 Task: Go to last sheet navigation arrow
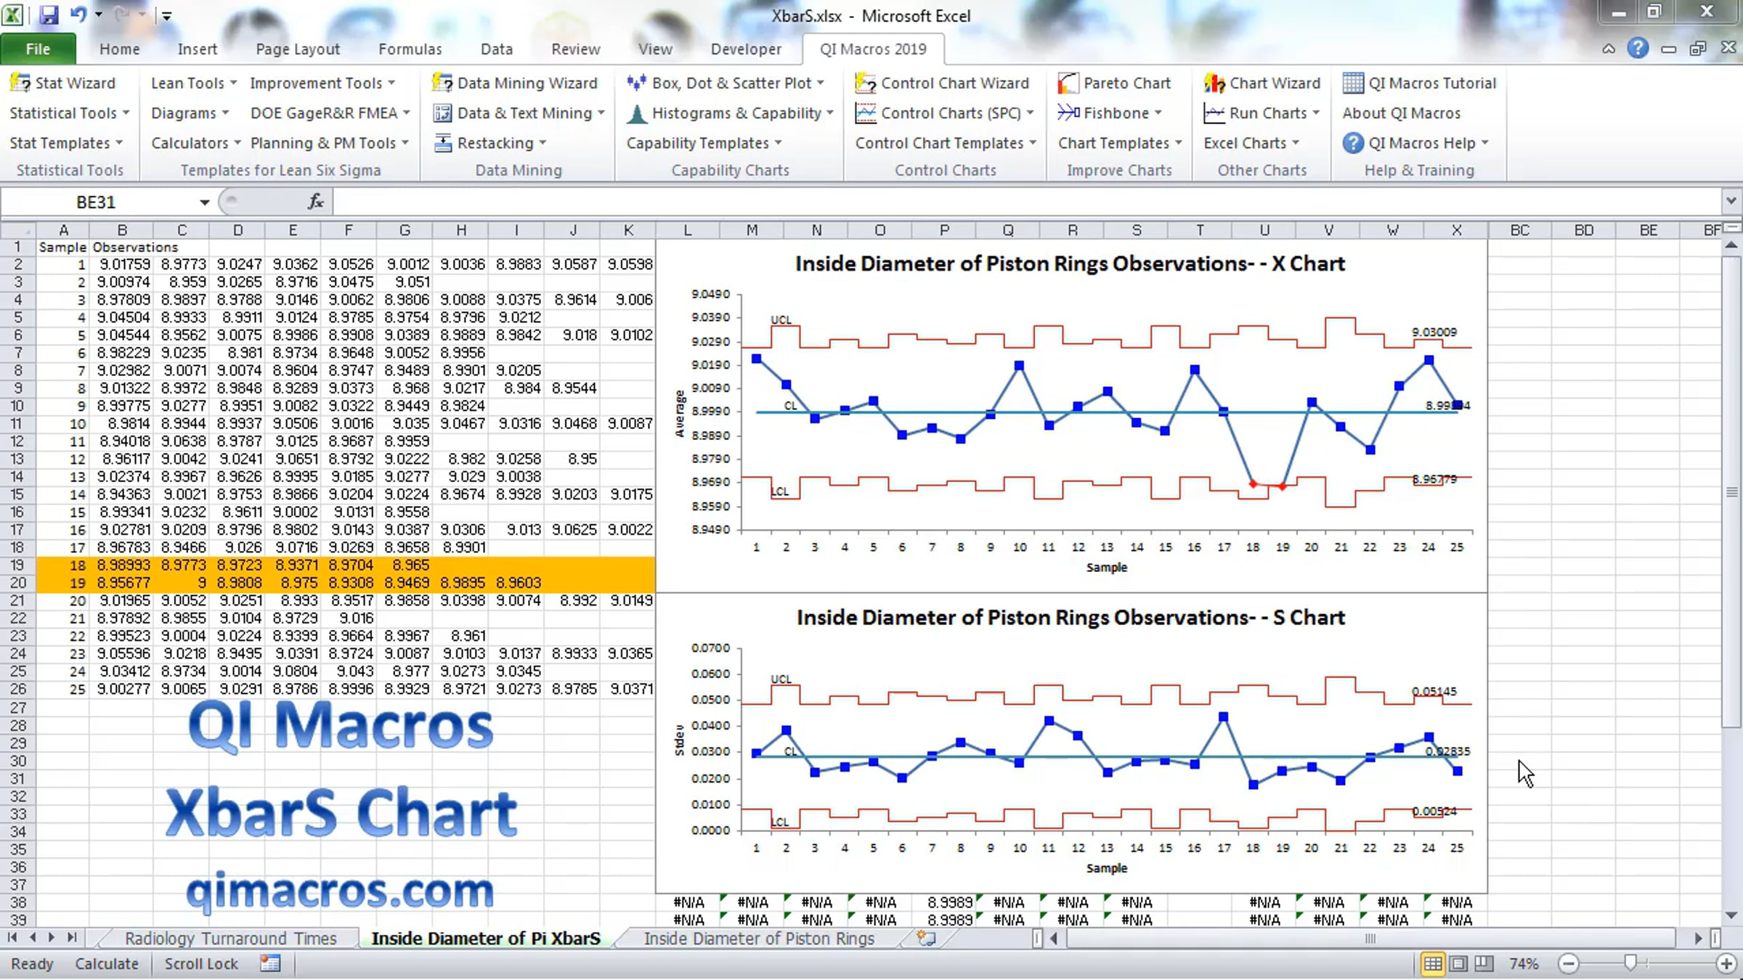click(71, 938)
